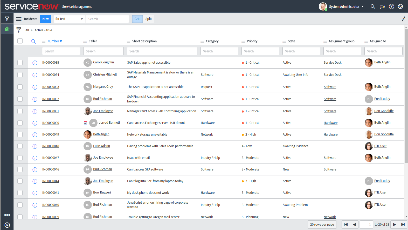The image size is (408, 230).
Task: Open caller Christen Mitchell's record
Action: pos(105,75)
